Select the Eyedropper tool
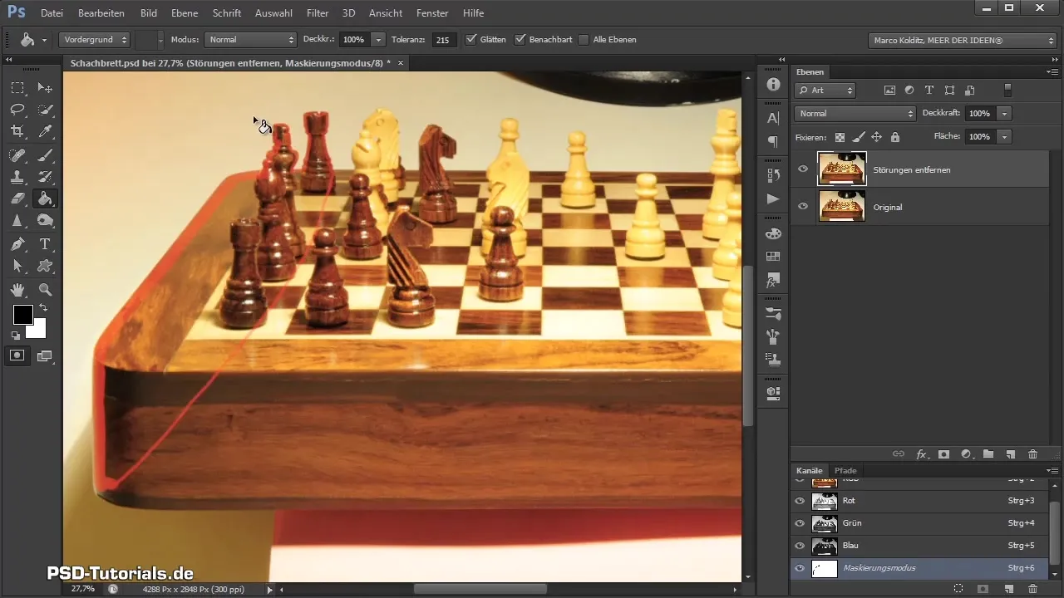 45,131
